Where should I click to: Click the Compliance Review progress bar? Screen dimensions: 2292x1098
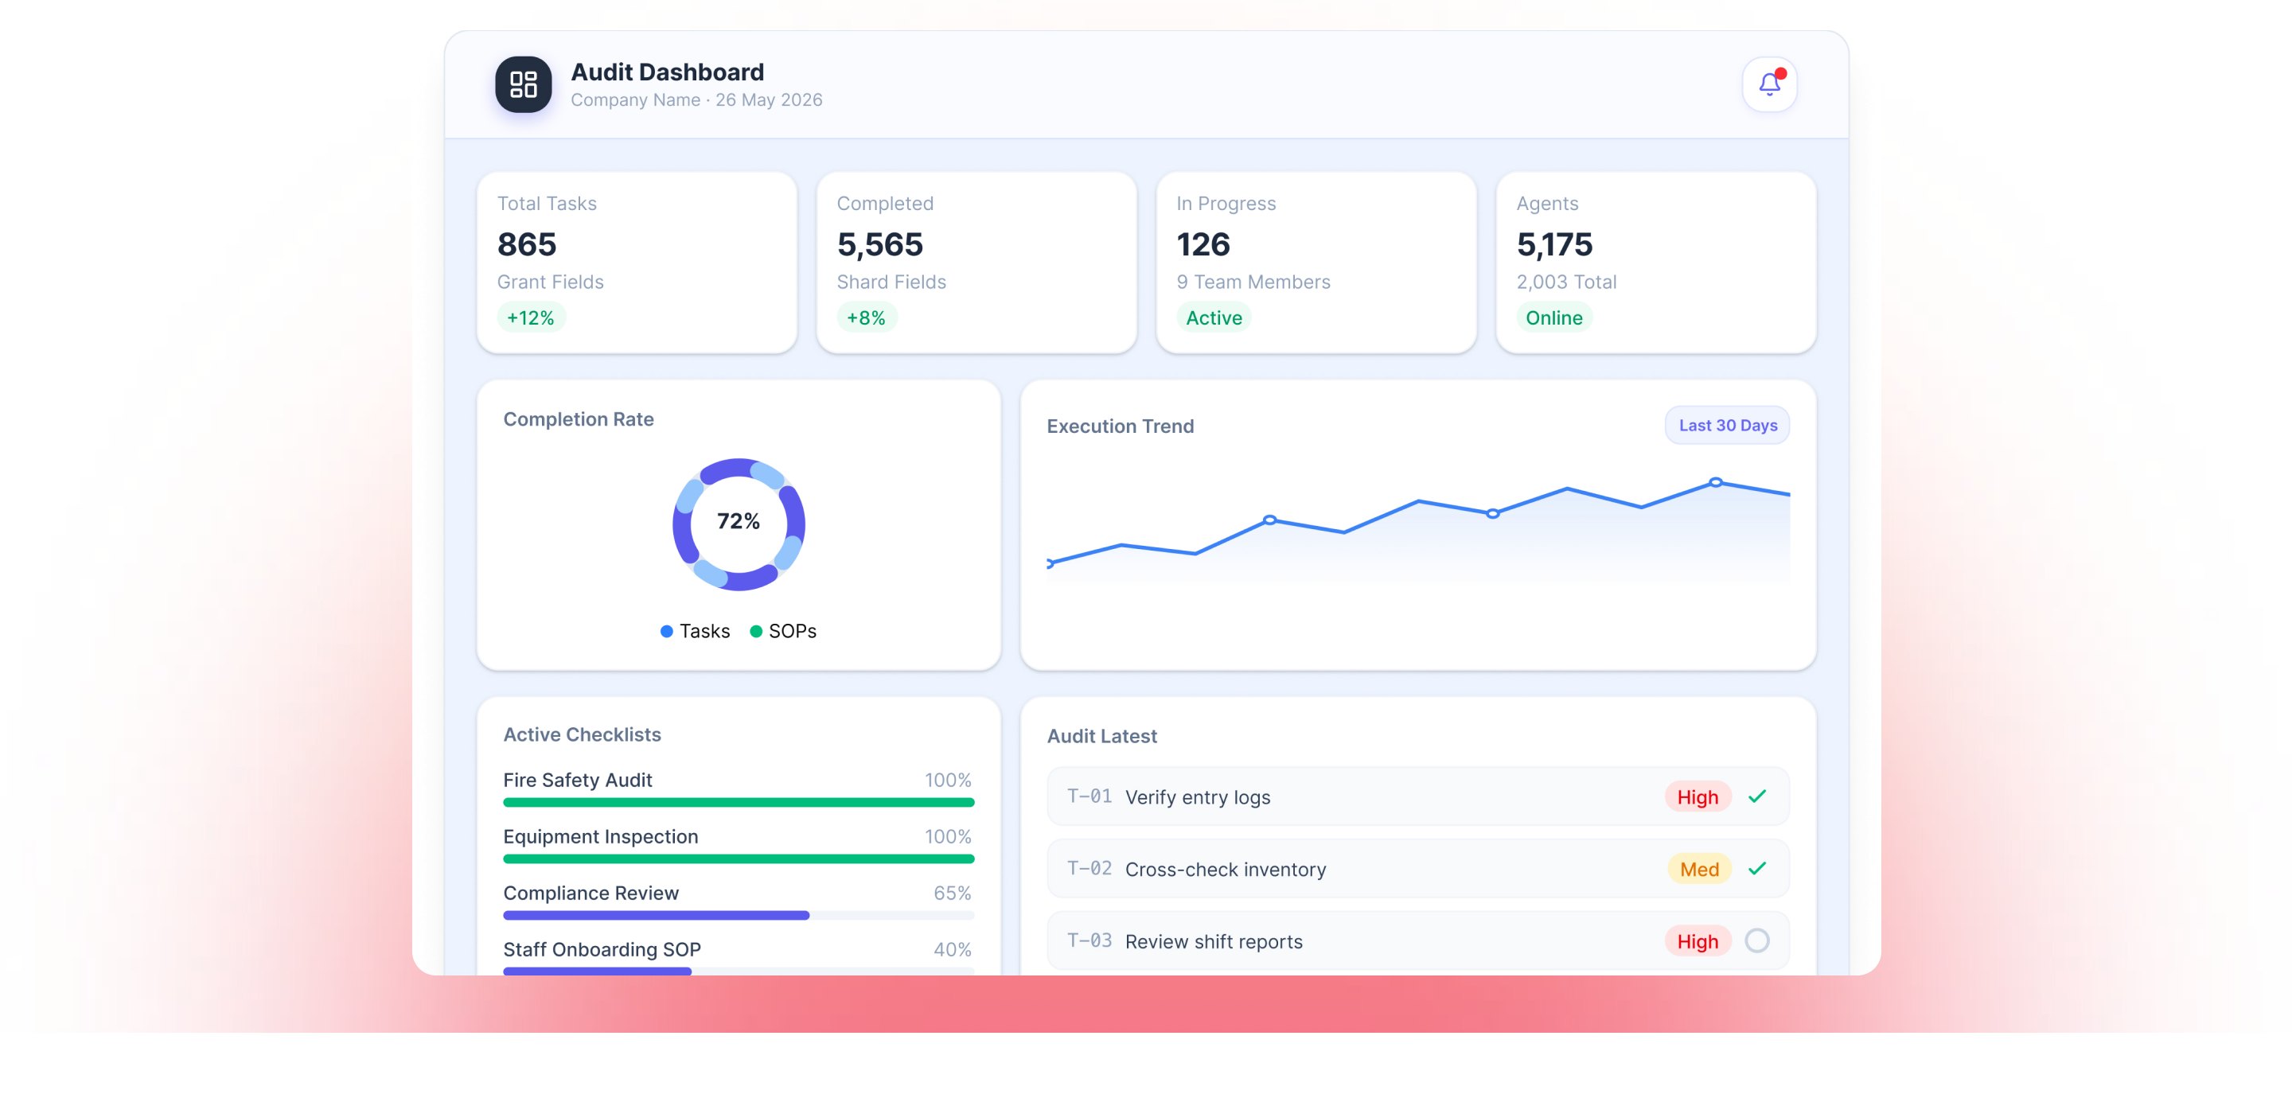tap(739, 916)
